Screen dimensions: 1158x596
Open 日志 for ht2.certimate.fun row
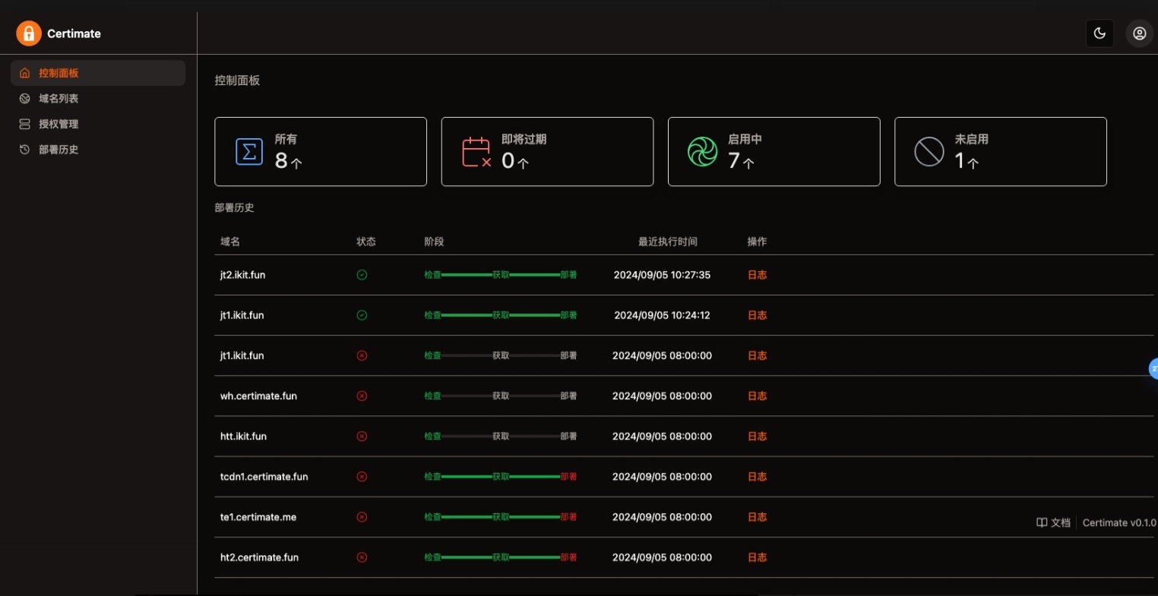click(757, 557)
